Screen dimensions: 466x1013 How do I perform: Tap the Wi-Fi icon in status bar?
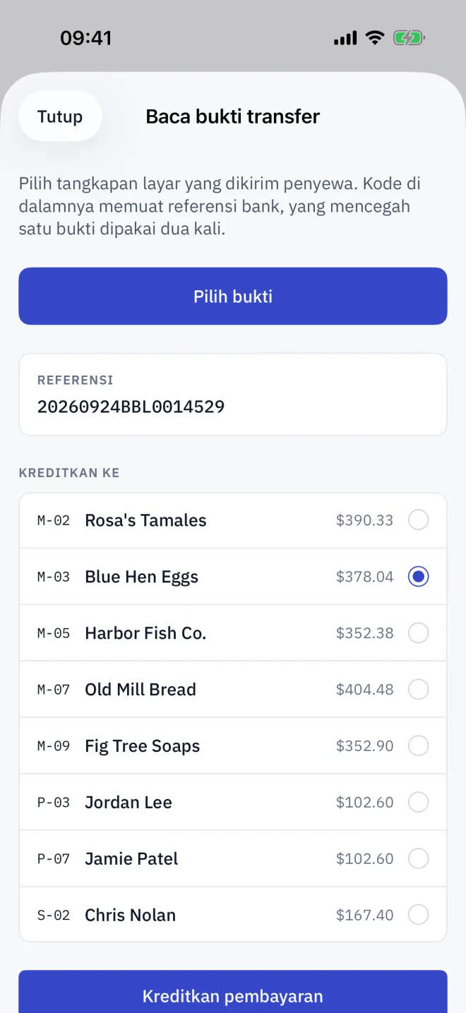(x=374, y=38)
